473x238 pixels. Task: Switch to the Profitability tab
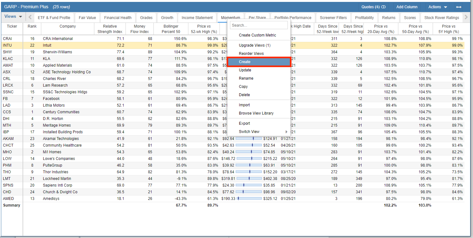tap(364, 18)
